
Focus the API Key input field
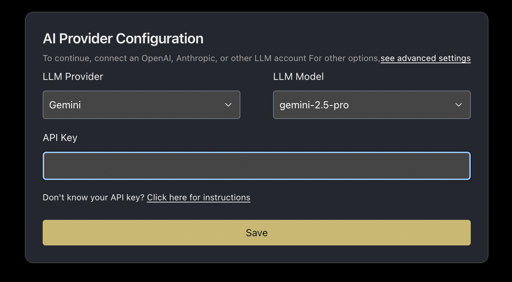pos(257,166)
